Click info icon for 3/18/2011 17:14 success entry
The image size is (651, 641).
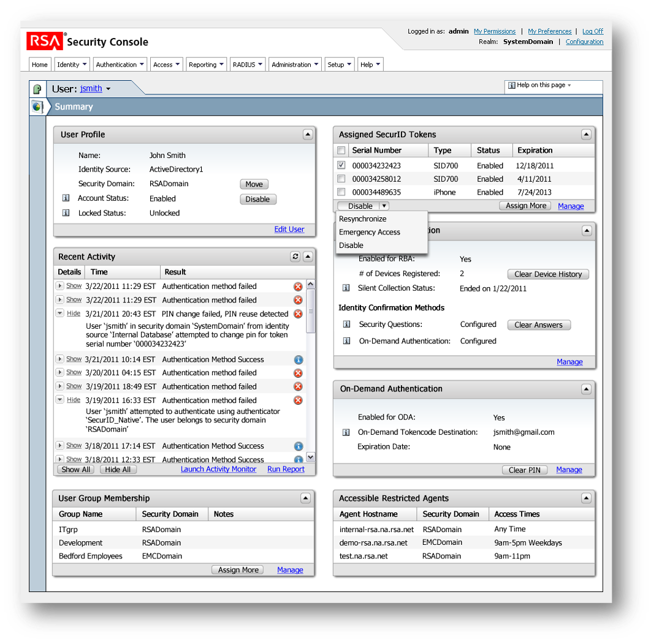(299, 446)
